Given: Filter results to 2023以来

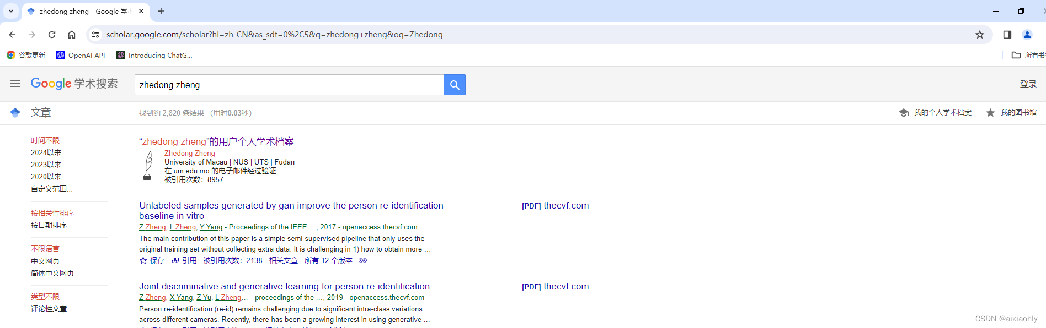Looking at the screenshot, I should (46, 165).
